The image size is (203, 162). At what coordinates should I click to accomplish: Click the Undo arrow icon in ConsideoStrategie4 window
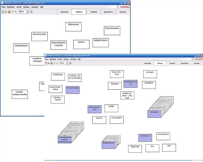point(12,12)
